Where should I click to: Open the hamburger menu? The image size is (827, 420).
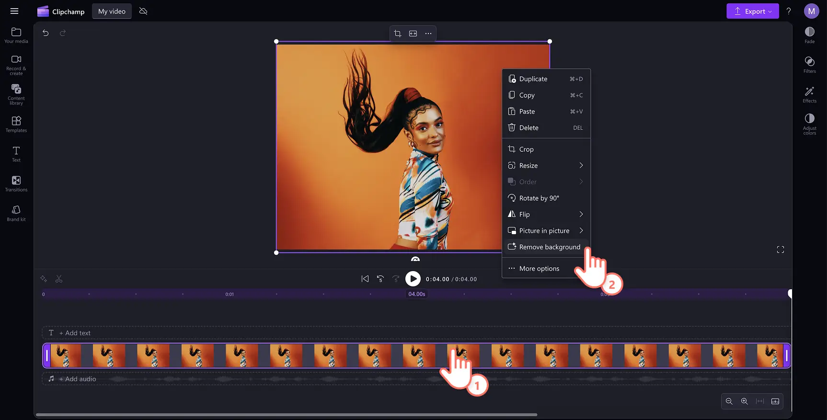coord(14,11)
